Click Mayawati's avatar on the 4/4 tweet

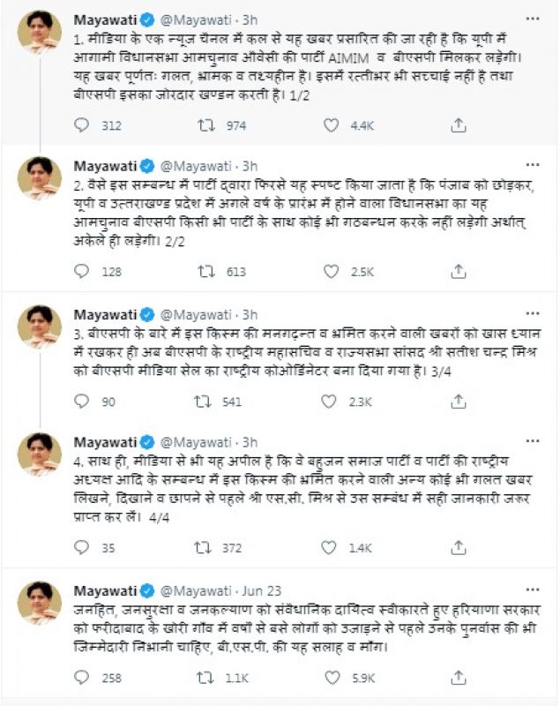click(40, 455)
